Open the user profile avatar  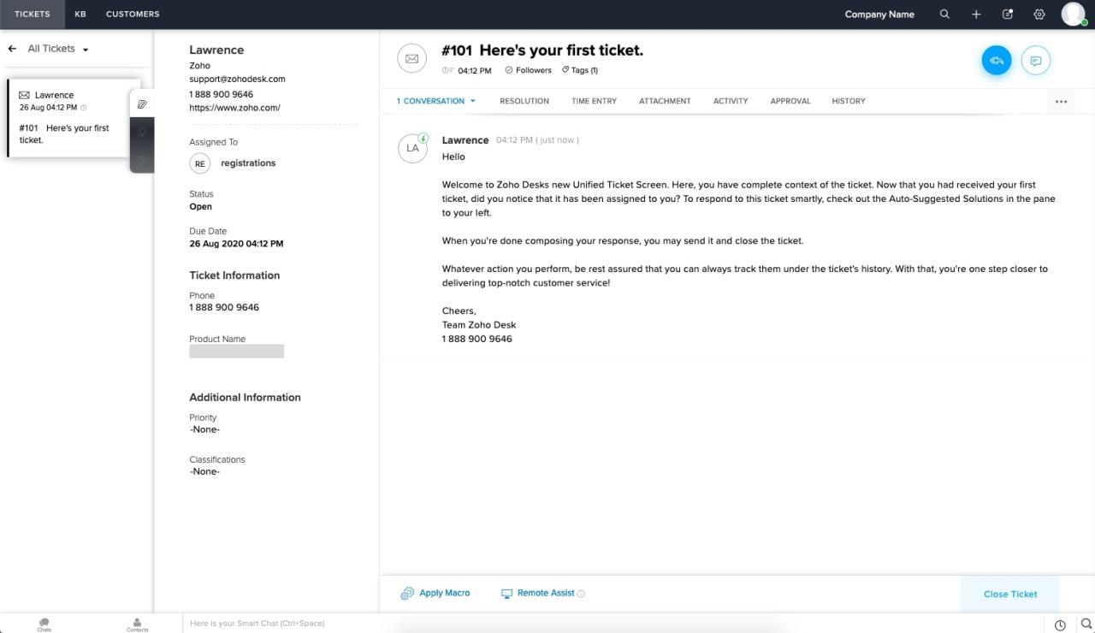1073,14
